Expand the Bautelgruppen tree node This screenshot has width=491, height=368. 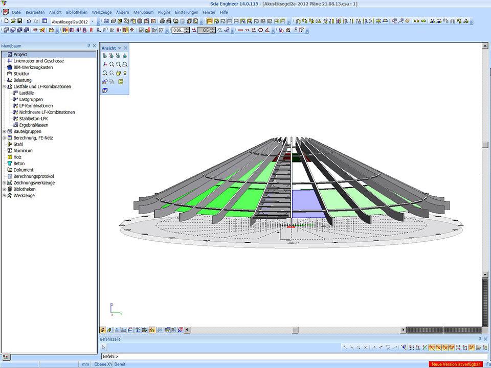(x=4, y=131)
